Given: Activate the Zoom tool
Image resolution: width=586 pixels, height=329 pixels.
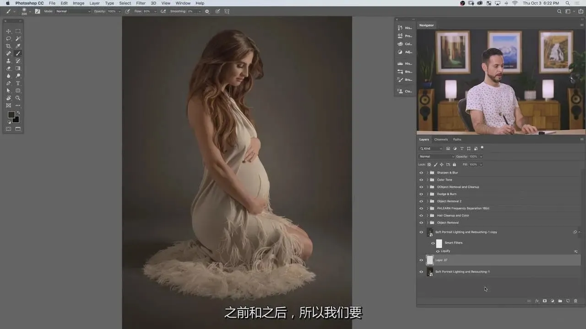Looking at the screenshot, I should point(18,98).
